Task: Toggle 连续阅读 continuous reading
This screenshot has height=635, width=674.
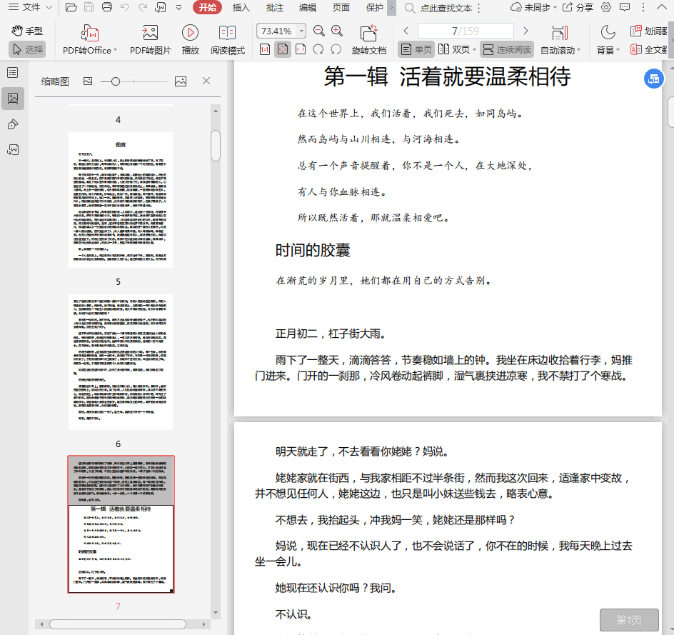Action: tap(507, 49)
